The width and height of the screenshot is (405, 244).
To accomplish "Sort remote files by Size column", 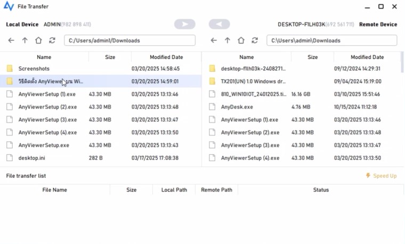I will click(312, 57).
